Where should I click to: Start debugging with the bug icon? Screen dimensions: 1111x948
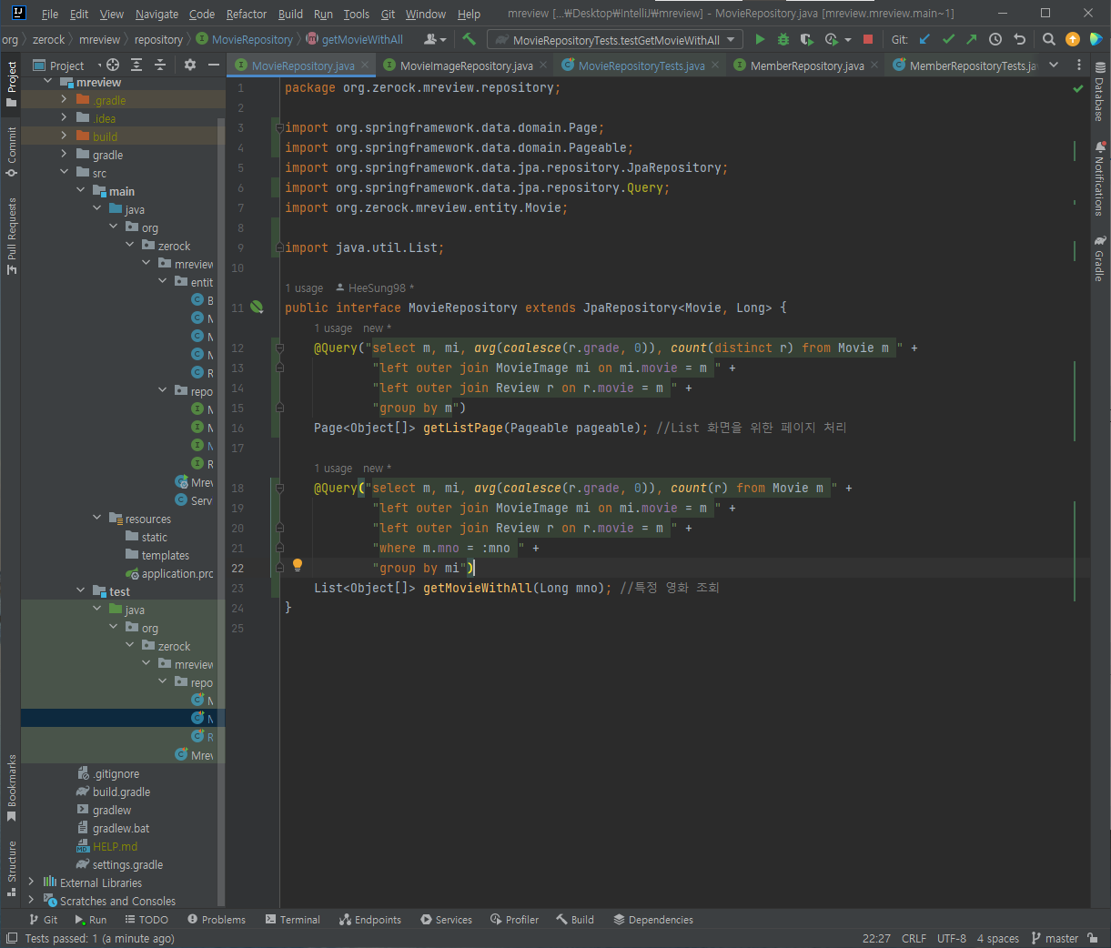tap(783, 39)
